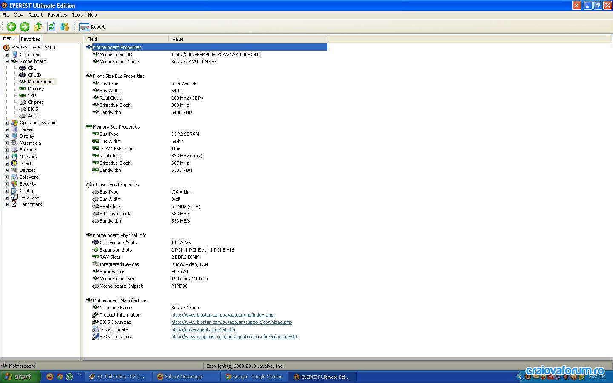Select the Chipset node in tree
This screenshot has width=613, height=383.
35,102
